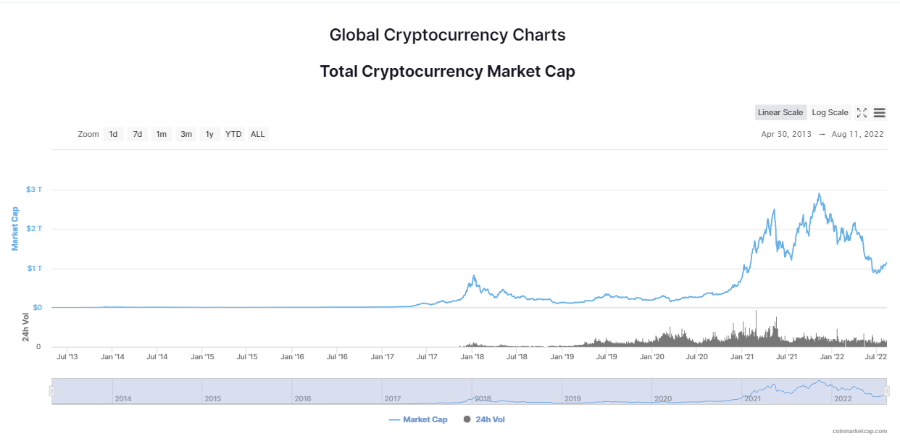Switch to Log Scale

[x=830, y=112]
